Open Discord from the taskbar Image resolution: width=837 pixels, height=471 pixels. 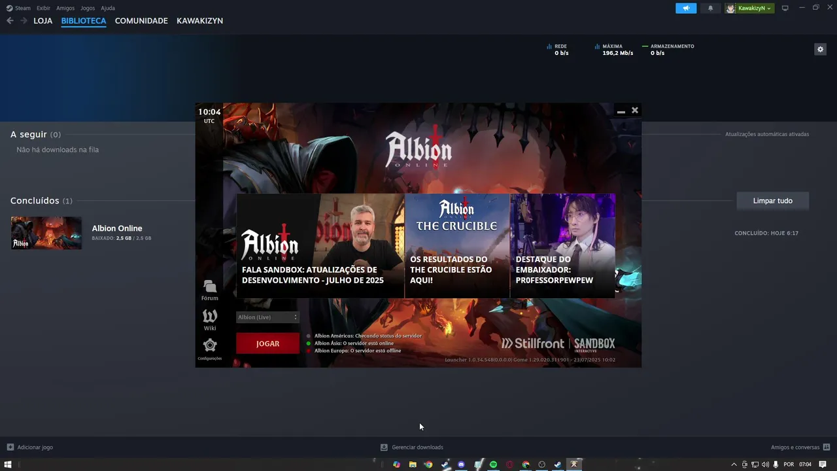tap(461, 464)
